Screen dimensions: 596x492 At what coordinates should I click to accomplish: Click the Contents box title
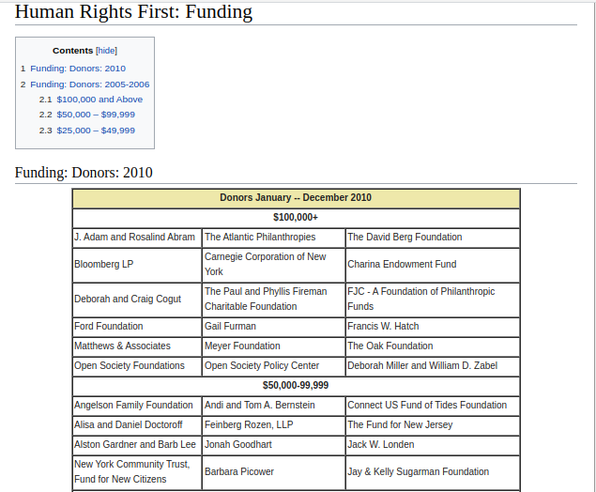point(72,51)
